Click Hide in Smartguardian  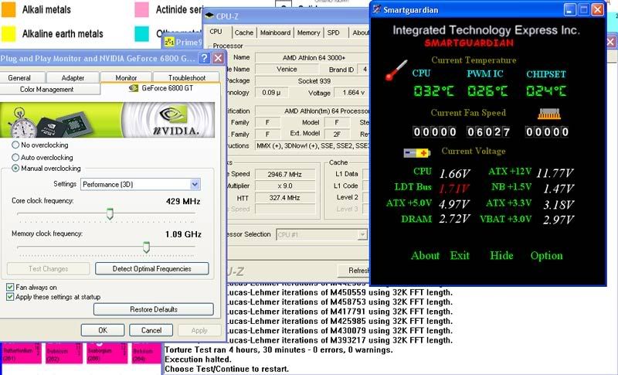tap(501, 255)
